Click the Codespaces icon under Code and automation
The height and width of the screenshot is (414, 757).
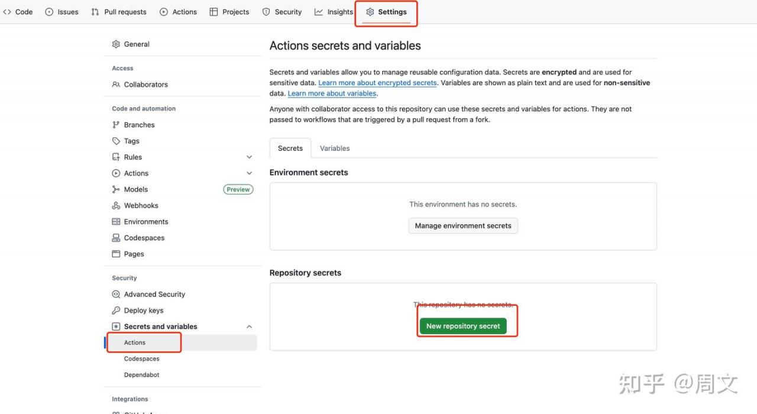pyautogui.click(x=116, y=238)
